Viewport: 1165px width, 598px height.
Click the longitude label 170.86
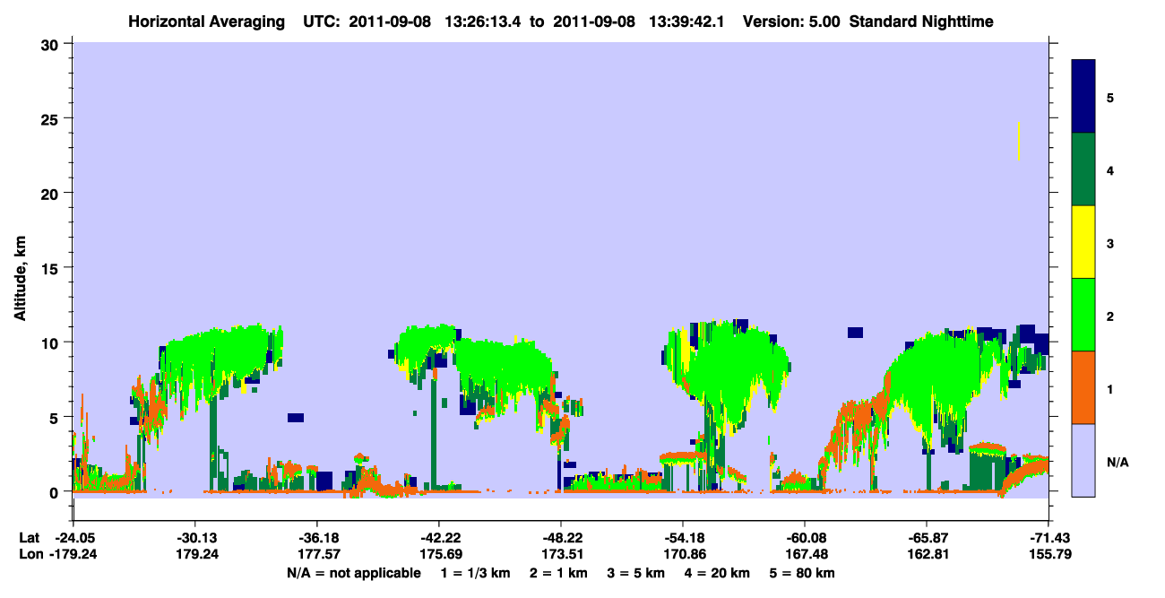pos(683,555)
